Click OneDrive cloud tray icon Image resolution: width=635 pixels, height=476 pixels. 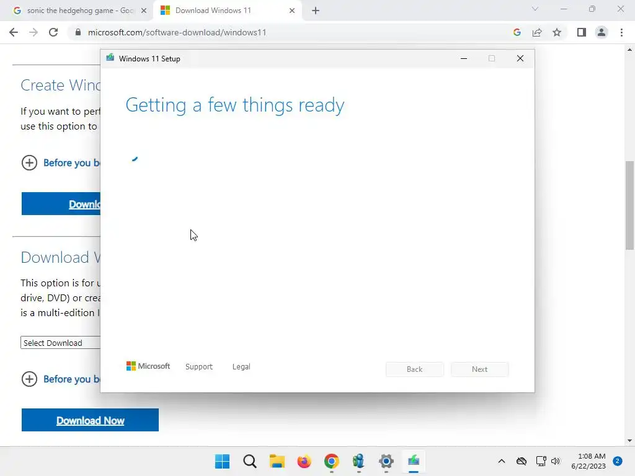522,461
